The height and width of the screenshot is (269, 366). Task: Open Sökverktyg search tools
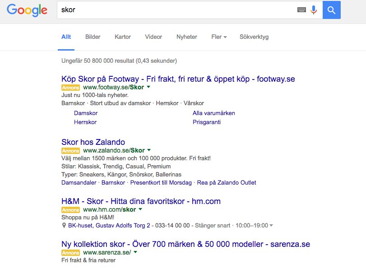point(254,37)
